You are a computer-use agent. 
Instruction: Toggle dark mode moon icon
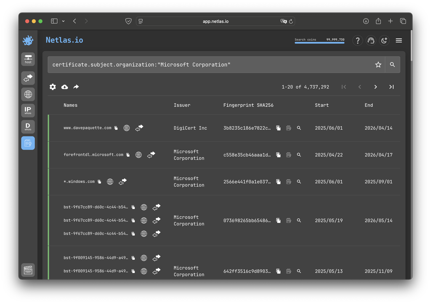[384, 40]
